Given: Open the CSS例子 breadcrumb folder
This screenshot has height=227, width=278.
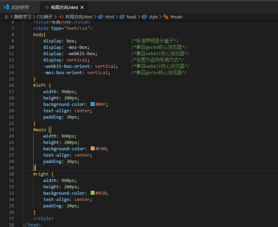Looking at the screenshot, I should (x=45, y=17).
